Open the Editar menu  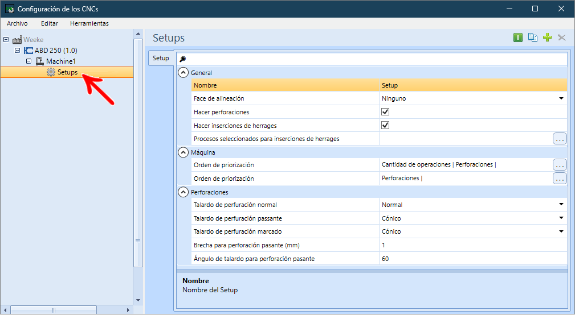pos(50,23)
